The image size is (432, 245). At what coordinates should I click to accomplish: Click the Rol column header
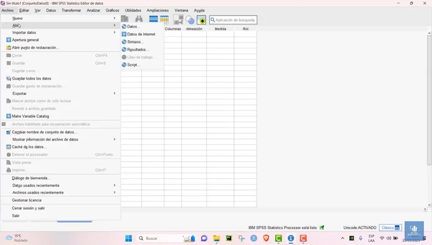pyautogui.click(x=245, y=29)
